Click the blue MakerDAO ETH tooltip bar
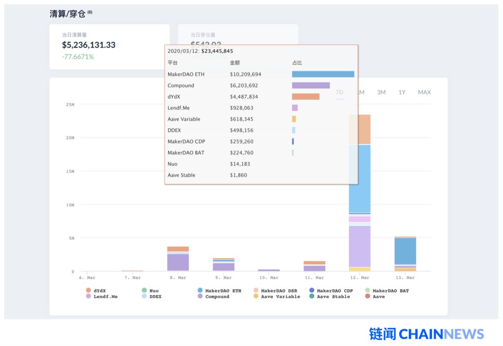This screenshot has width=503, height=346. coord(323,74)
